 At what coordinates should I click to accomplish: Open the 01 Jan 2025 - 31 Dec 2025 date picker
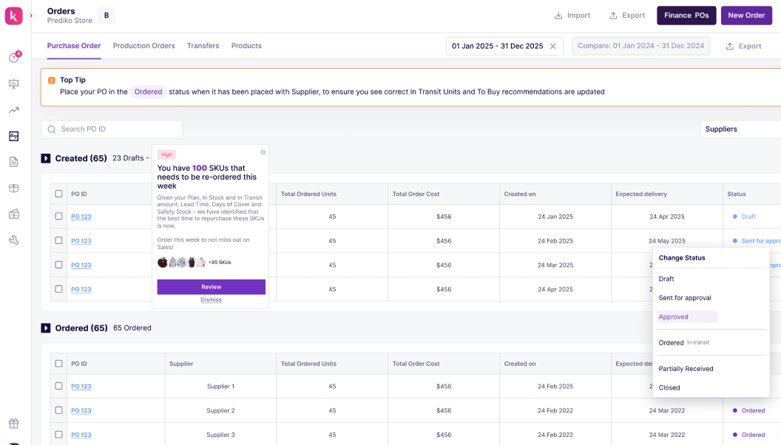pos(504,47)
